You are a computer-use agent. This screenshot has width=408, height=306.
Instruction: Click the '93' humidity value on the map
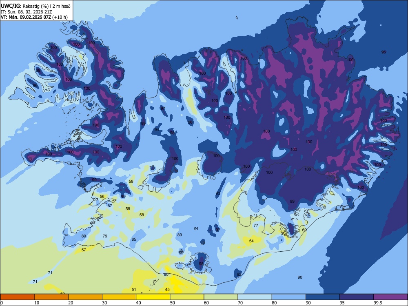click(x=218, y=193)
